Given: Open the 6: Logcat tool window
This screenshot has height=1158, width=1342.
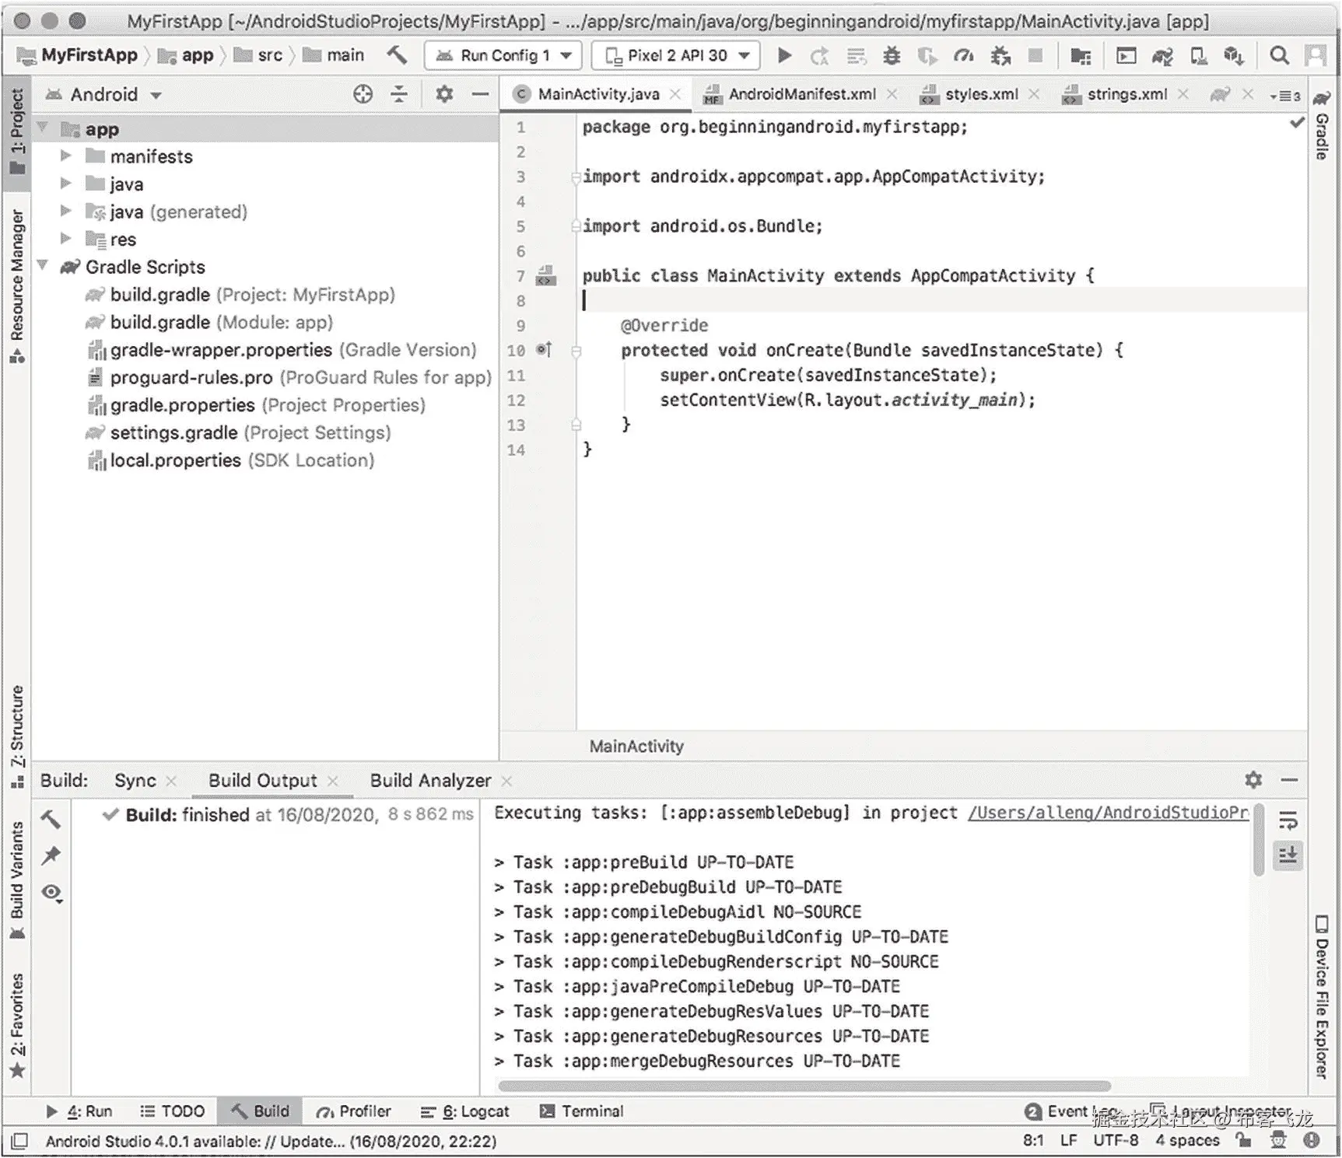Looking at the screenshot, I should (465, 1111).
